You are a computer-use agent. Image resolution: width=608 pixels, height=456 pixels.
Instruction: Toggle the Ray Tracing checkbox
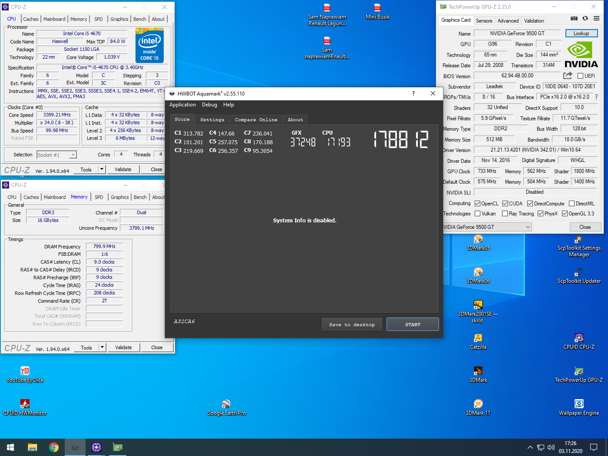(x=505, y=214)
